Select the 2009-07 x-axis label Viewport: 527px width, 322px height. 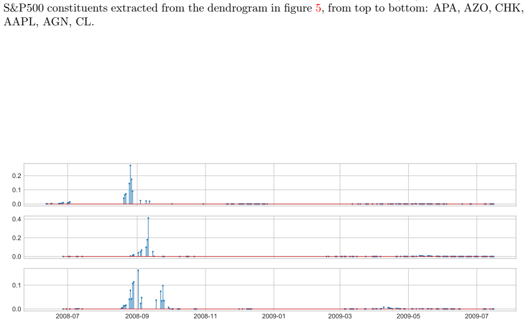click(x=477, y=316)
